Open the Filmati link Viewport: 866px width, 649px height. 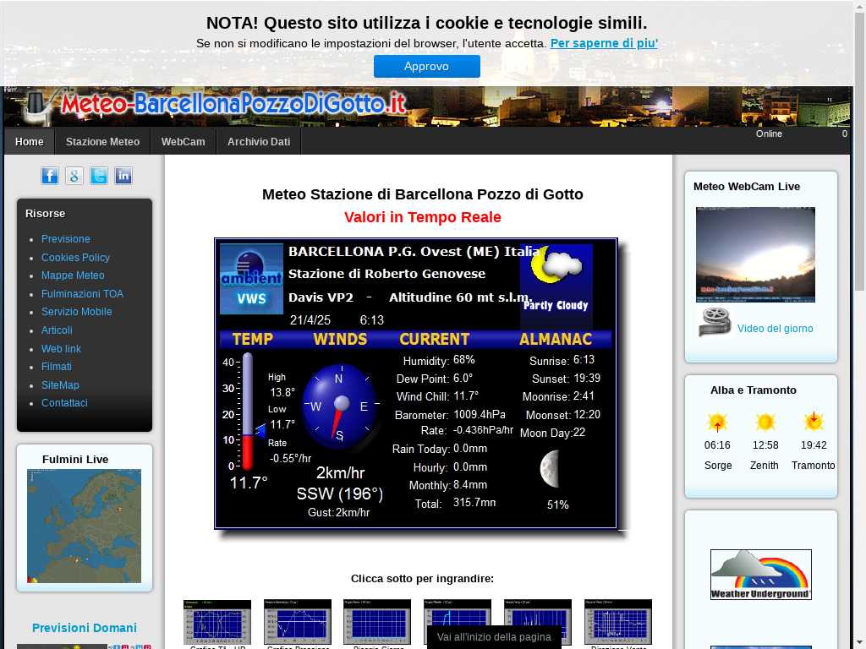point(57,367)
